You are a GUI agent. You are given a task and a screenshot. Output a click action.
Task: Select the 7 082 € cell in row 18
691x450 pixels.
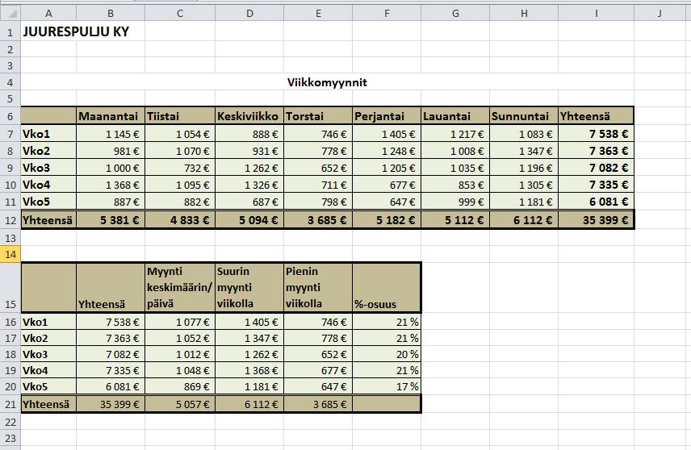pyautogui.click(x=110, y=354)
